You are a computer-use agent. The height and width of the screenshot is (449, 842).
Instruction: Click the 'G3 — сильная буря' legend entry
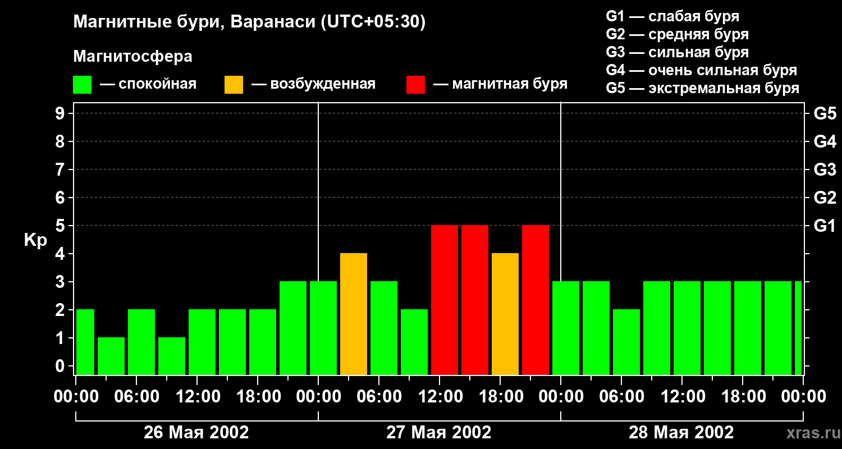click(x=678, y=52)
